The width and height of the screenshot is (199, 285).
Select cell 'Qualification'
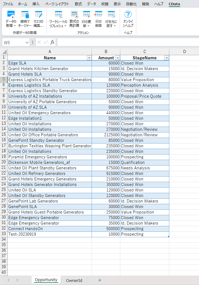pyautogui.click(x=145, y=163)
